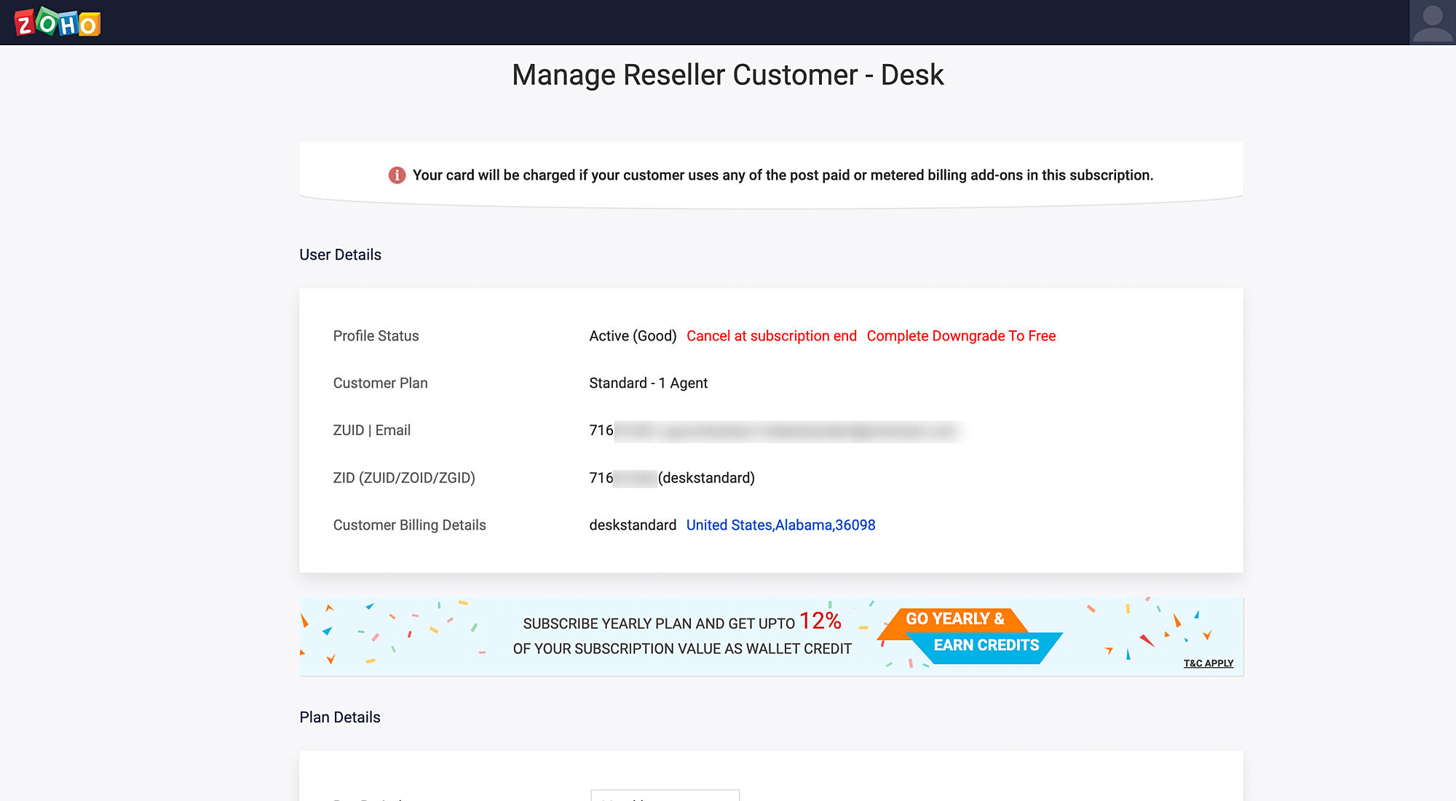This screenshot has height=801, width=1456.
Task: Click the Manage Reseller Customer - Desk heading
Action: pos(727,75)
